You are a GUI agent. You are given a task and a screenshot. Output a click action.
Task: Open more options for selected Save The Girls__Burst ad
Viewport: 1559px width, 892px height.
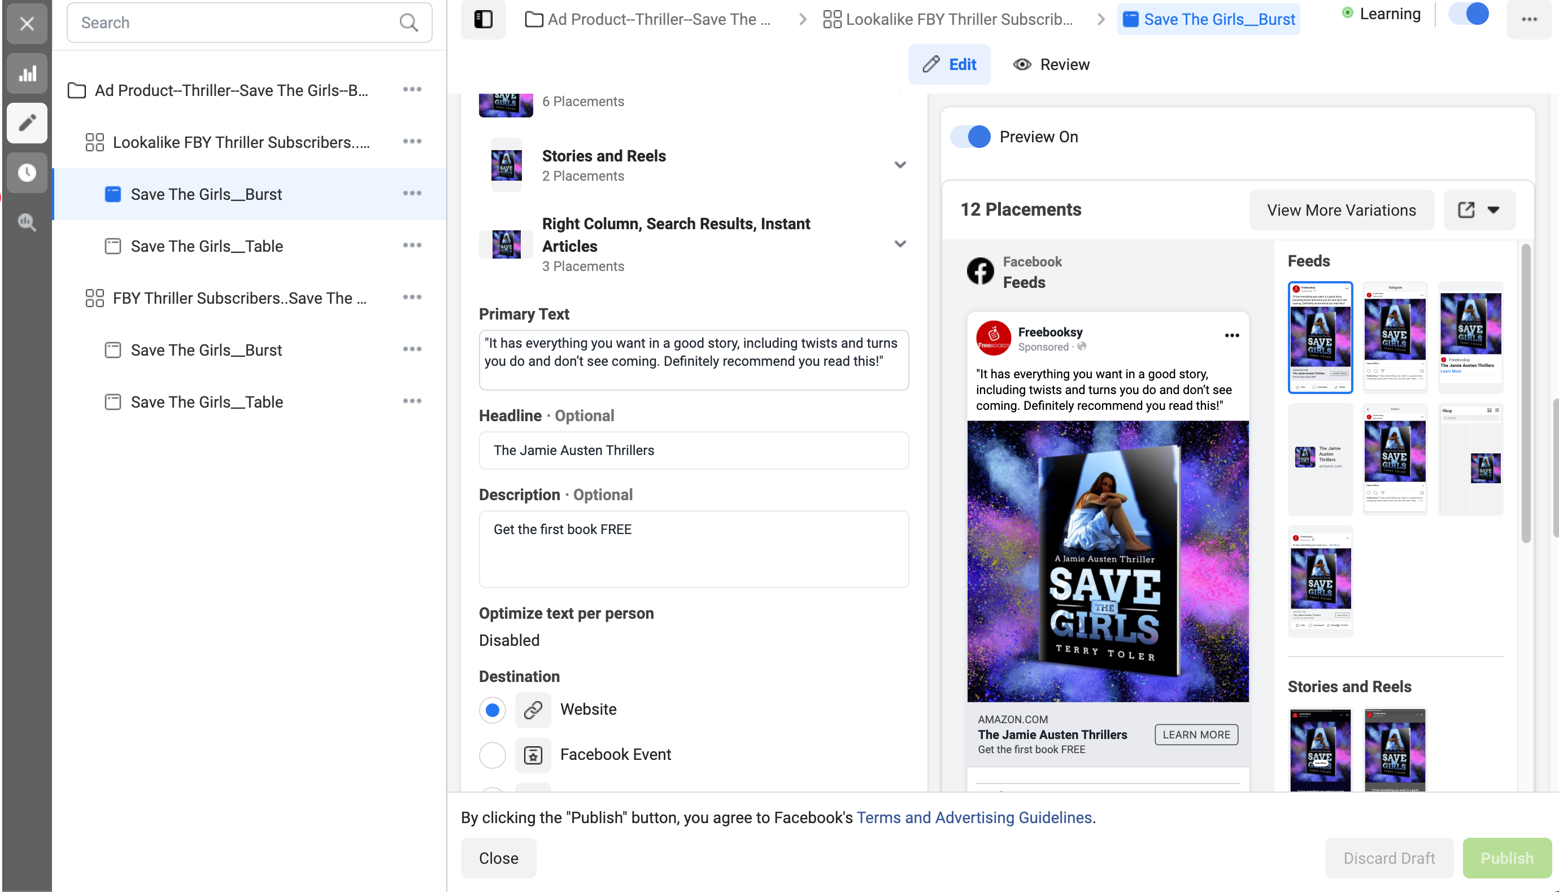412,194
